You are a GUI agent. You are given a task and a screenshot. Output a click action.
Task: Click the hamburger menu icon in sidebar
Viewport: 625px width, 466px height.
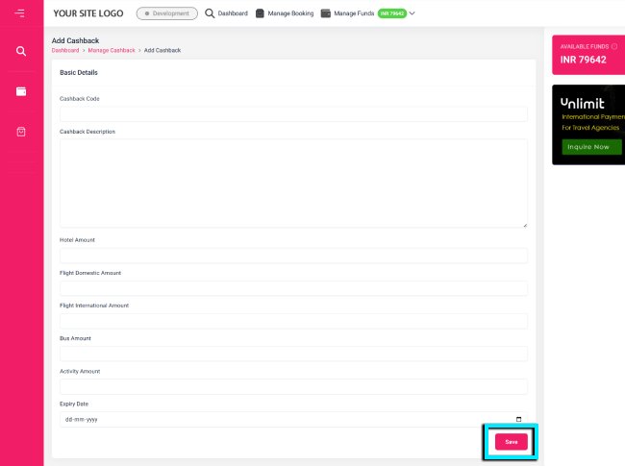[x=20, y=13]
